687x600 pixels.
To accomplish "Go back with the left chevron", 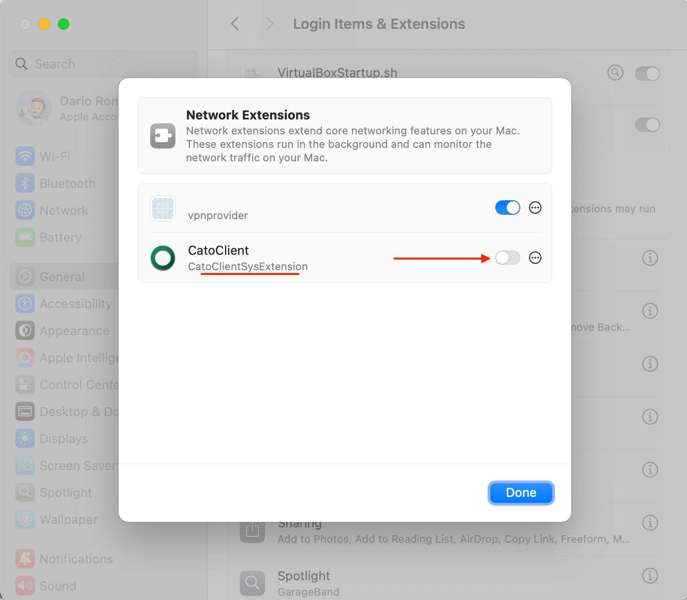I will point(235,24).
